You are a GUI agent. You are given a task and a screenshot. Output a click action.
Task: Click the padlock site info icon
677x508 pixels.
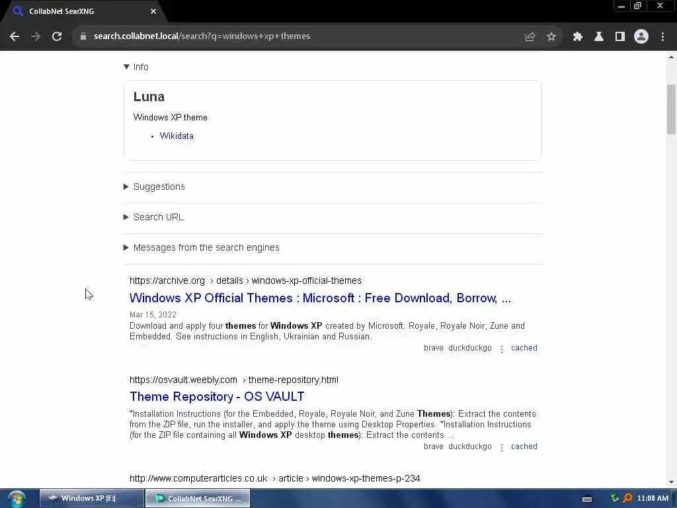click(83, 36)
